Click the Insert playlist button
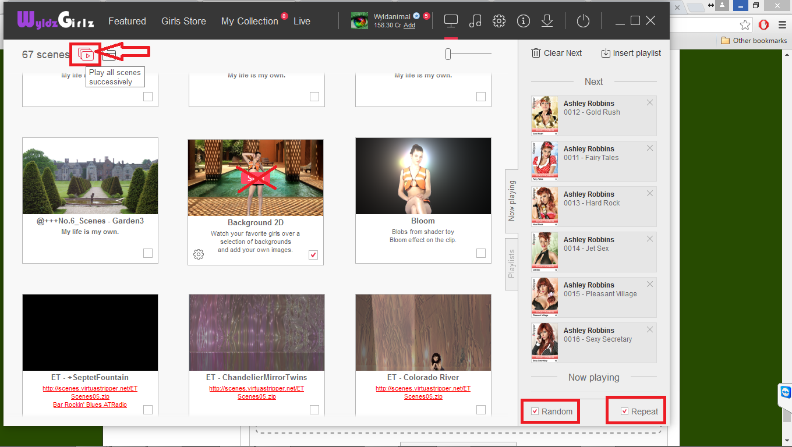Screen dimensions: 792x447 click(631, 53)
